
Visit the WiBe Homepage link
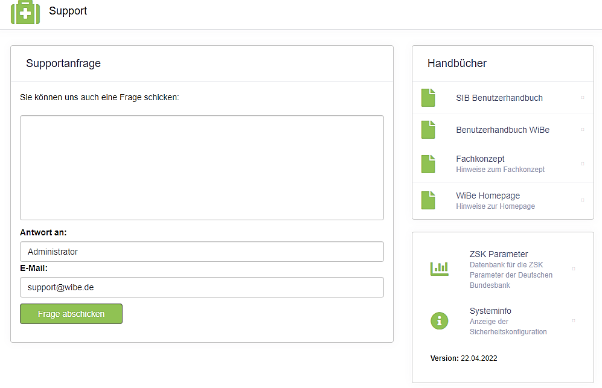point(487,196)
